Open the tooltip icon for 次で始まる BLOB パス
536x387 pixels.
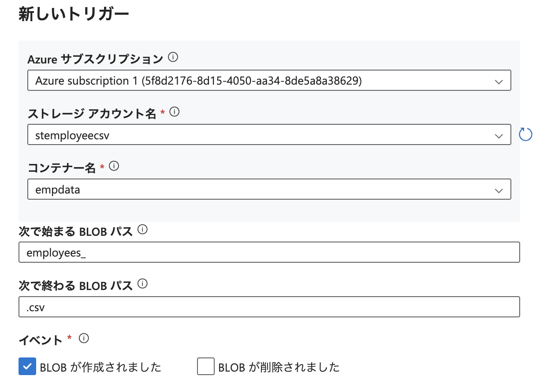pyautogui.click(x=142, y=230)
